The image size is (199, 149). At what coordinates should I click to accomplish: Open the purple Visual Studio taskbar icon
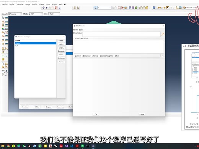(x=67, y=146)
